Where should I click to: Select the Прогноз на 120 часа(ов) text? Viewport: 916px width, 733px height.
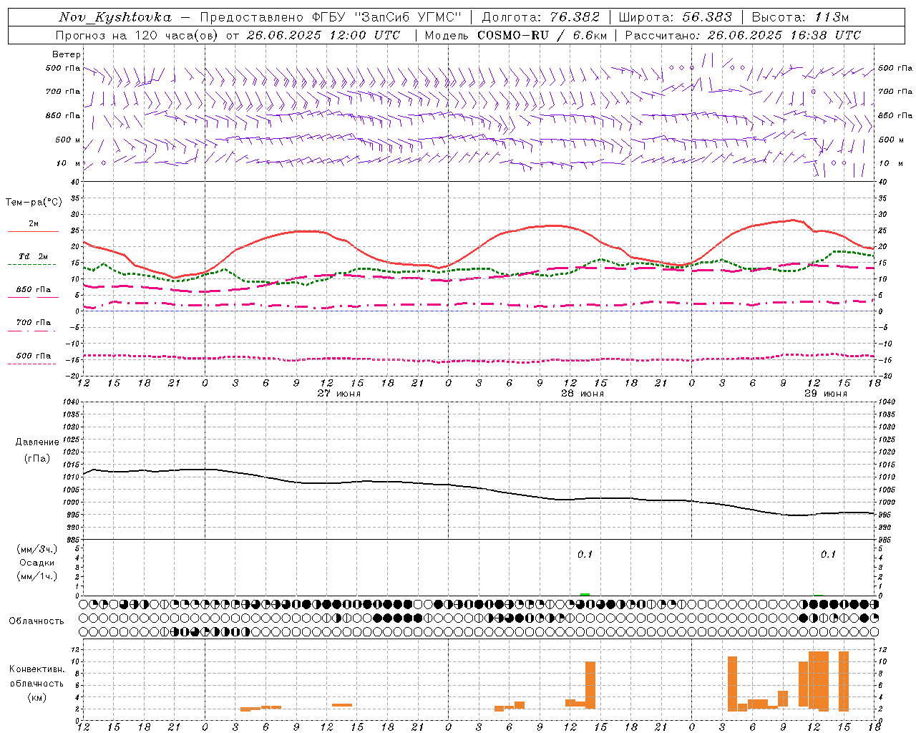[138, 35]
